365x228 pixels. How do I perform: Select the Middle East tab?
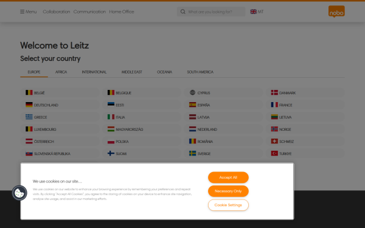point(132,72)
